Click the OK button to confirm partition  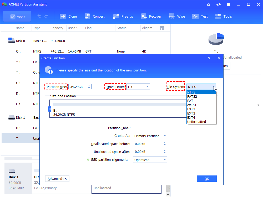(x=206, y=178)
